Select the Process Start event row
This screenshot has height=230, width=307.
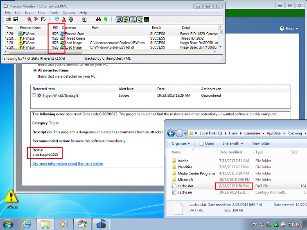(x=111, y=34)
